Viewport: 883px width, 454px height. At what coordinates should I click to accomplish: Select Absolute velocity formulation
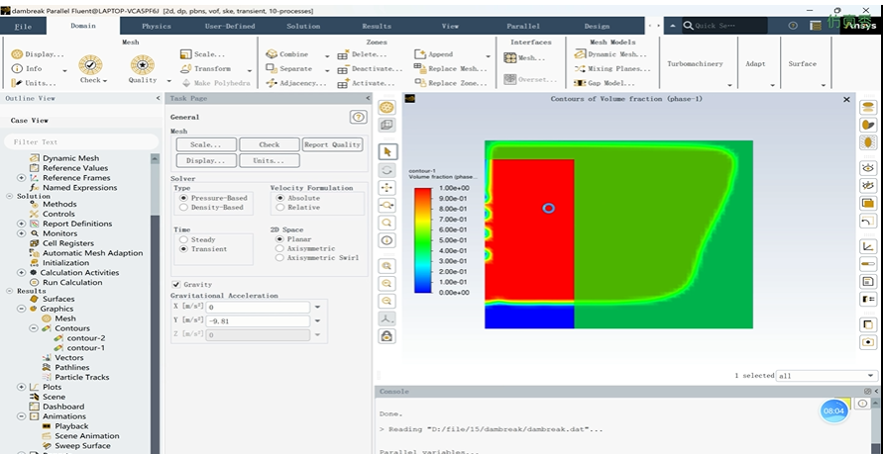[x=279, y=198]
